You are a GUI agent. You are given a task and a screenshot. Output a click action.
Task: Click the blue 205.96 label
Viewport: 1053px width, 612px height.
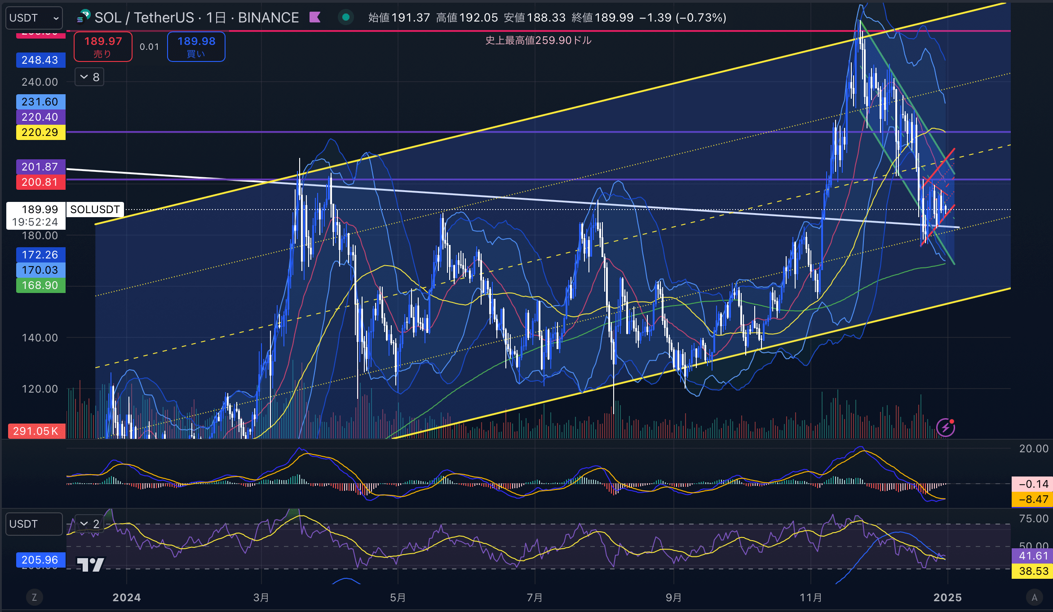(40, 560)
